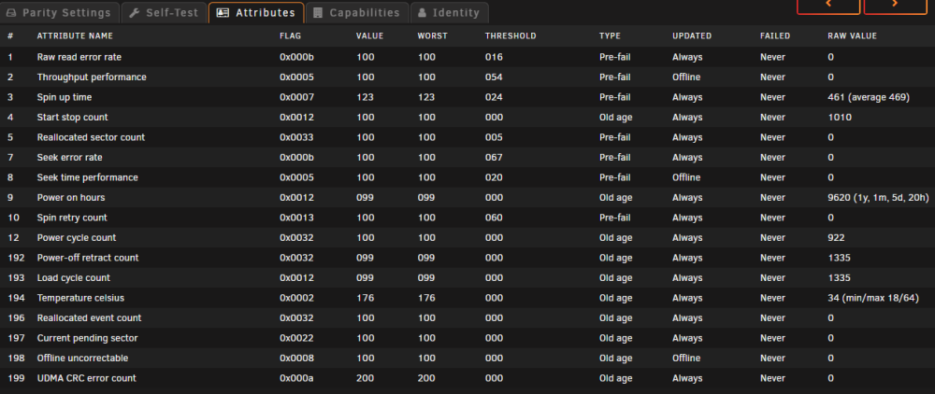
Task: Click Offline in Seek time performance row
Action: coord(686,177)
